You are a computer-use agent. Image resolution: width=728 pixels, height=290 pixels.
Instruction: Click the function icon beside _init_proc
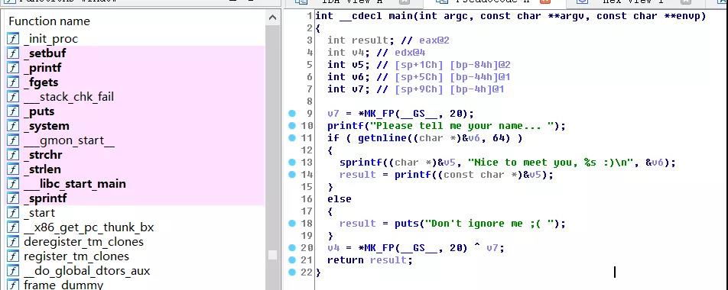[x=13, y=39]
